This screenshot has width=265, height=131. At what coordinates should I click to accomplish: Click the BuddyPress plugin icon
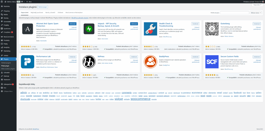pos(150,62)
